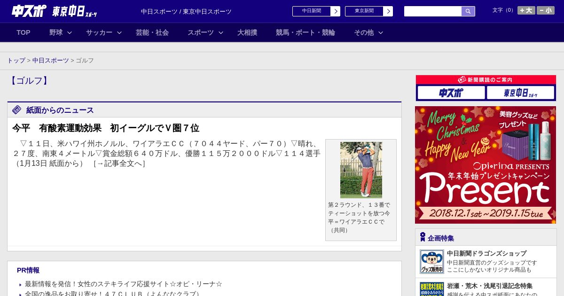
Task: Open the golfer tee shot photo thumbnail
Action: (x=361, y=170)
